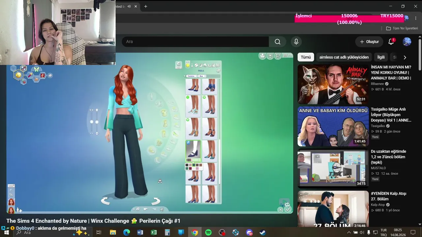Open Spotify from the taskbar
Screen dimensions: 422x237
(208, 232)
